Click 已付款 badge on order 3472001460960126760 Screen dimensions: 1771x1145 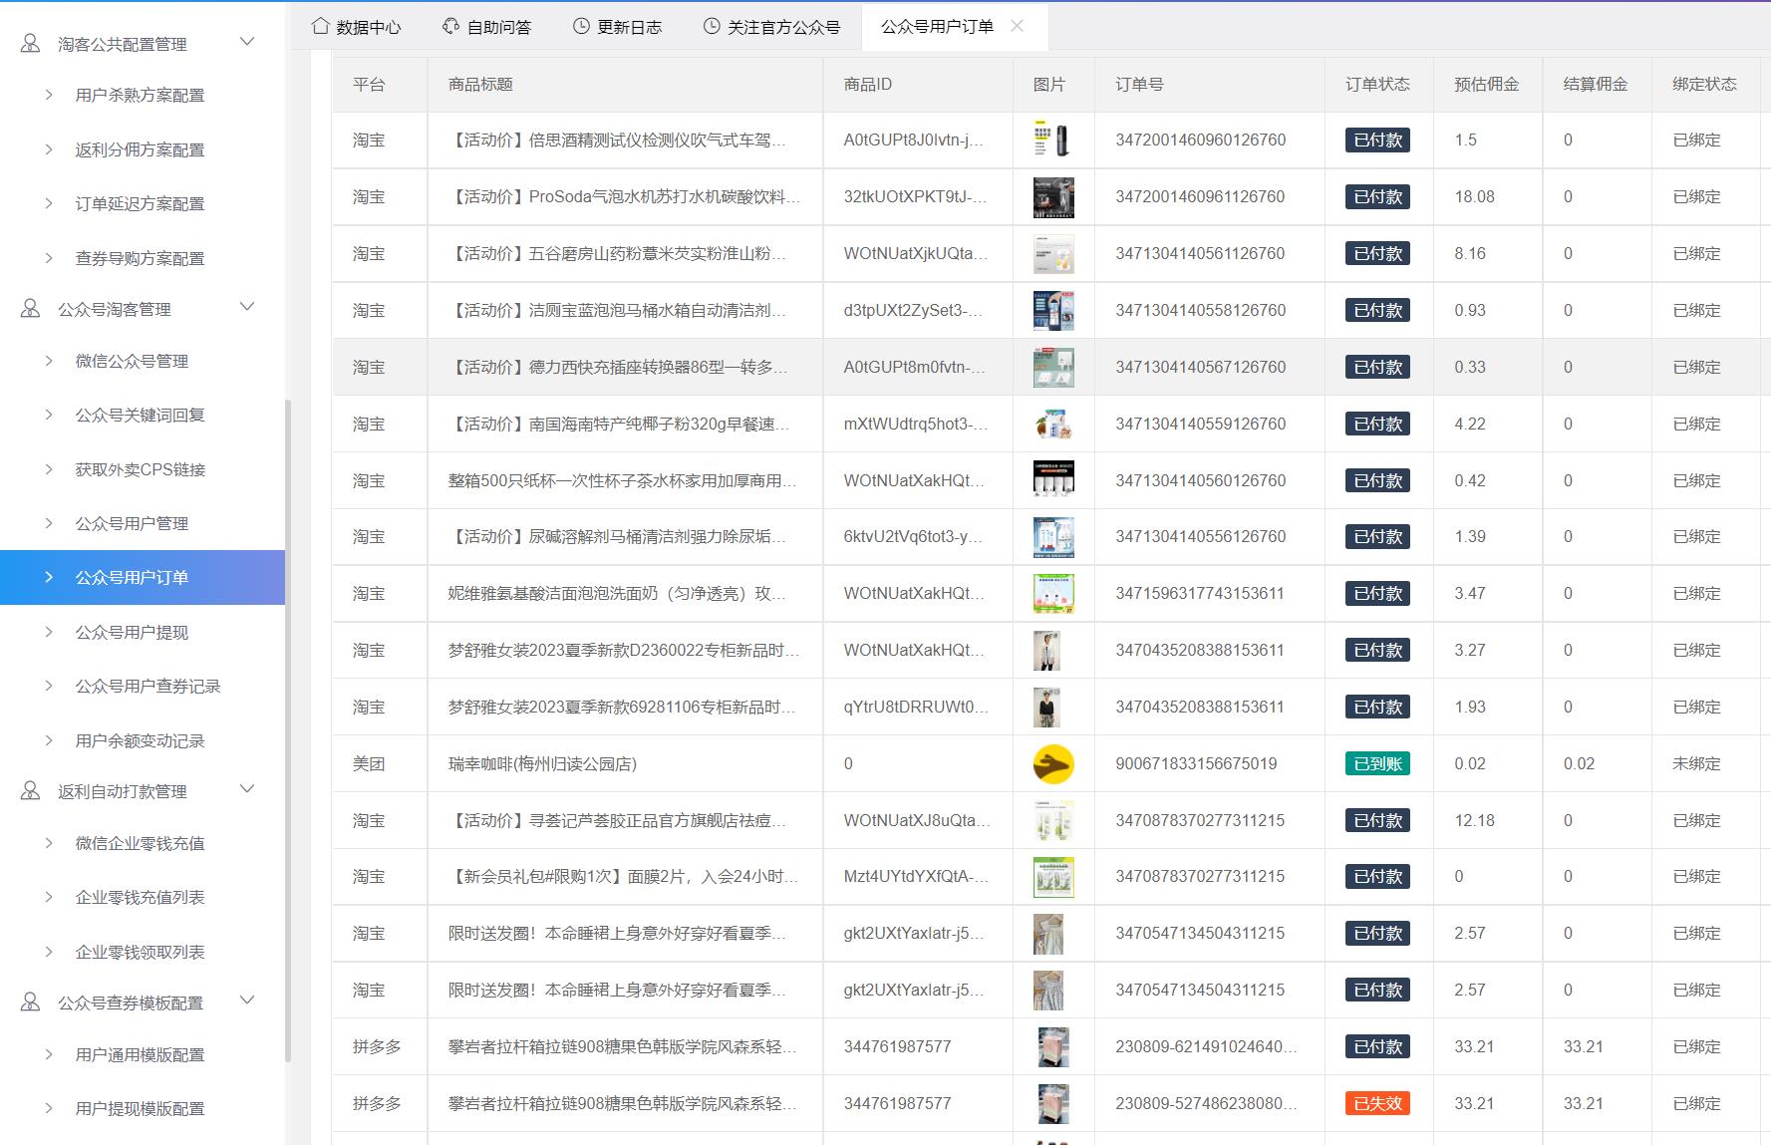(1377, 141)
